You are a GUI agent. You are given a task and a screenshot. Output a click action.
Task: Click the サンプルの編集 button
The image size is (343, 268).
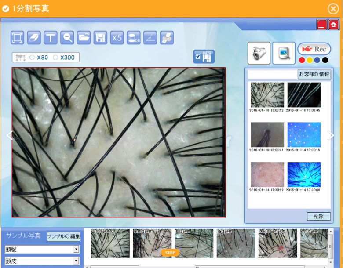coord(63,236)
